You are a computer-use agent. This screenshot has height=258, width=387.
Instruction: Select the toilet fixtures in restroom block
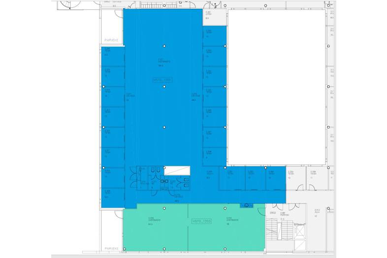(x=154, y=170)
